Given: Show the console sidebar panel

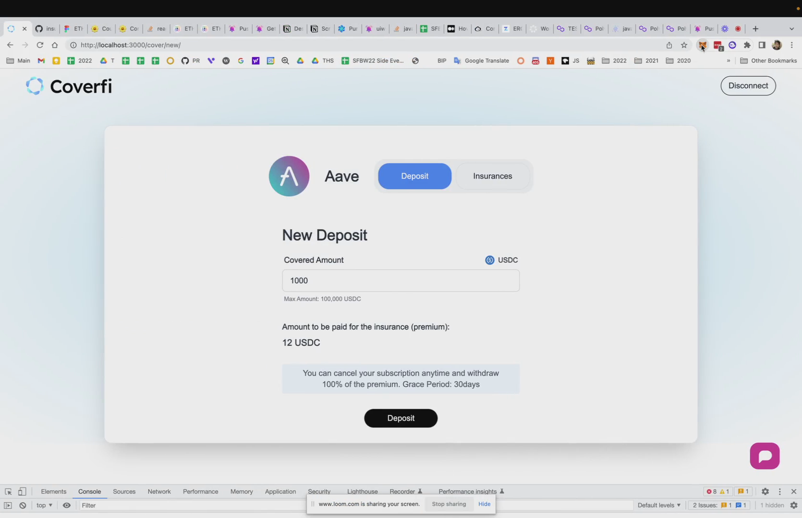Looking at the screenshot, I should click(8, 505).
